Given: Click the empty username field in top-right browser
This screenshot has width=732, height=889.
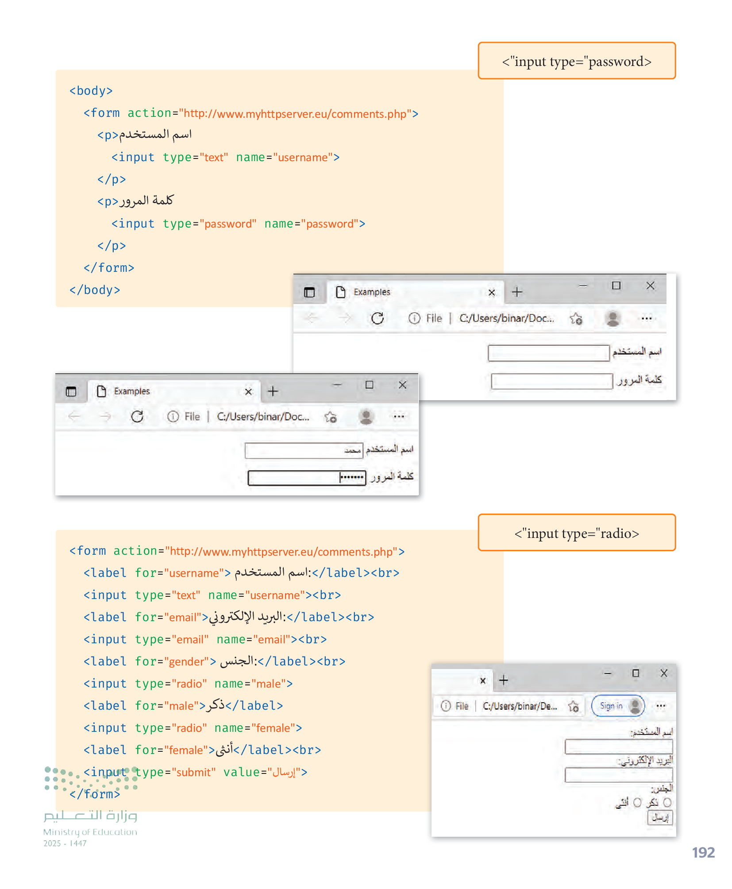Looking at the screenshot, I should 548,353.
